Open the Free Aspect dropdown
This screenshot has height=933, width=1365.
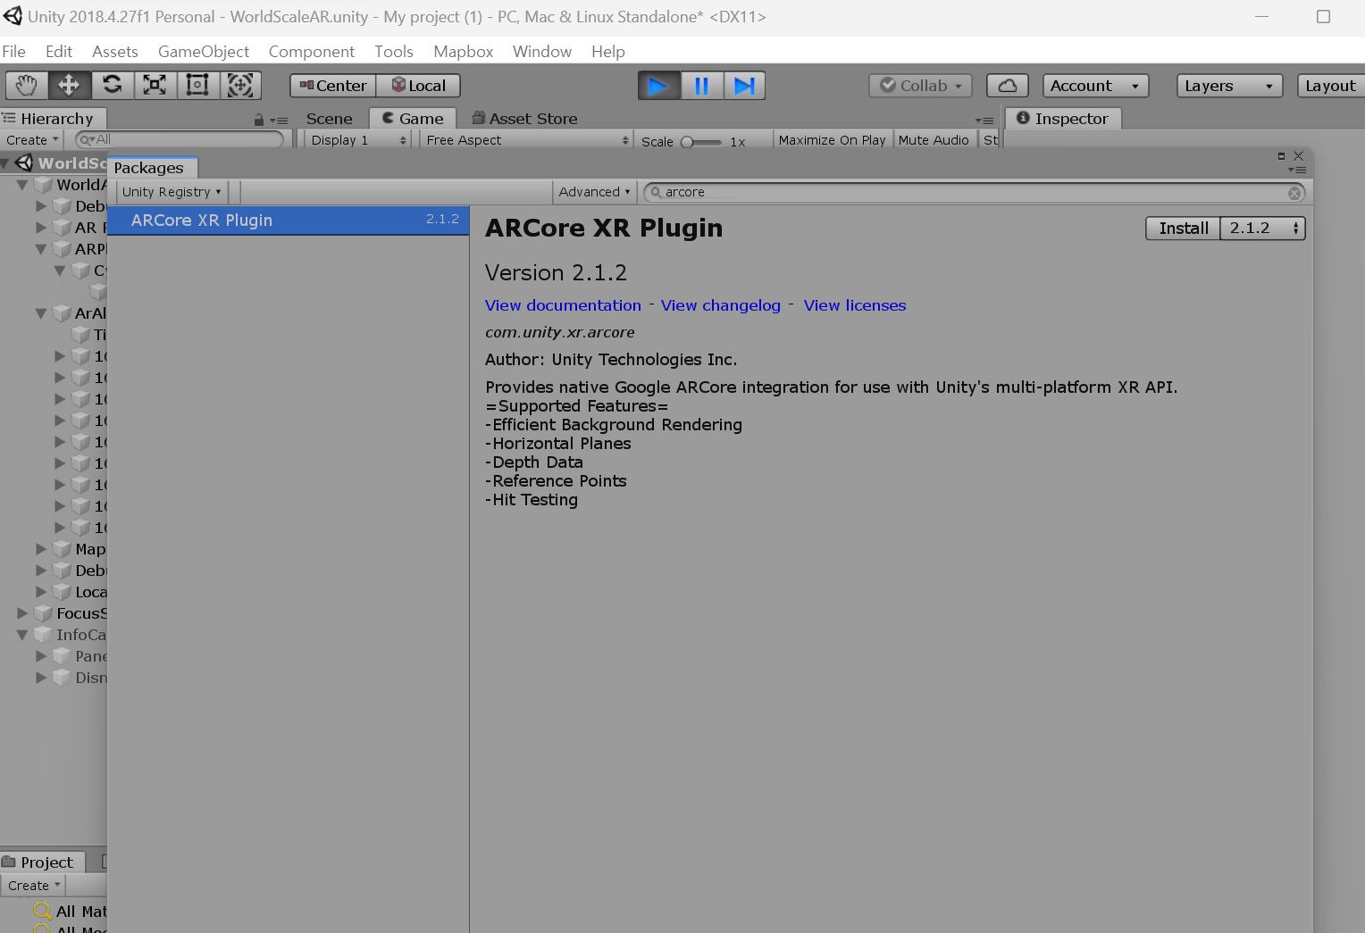coord(527,140)
